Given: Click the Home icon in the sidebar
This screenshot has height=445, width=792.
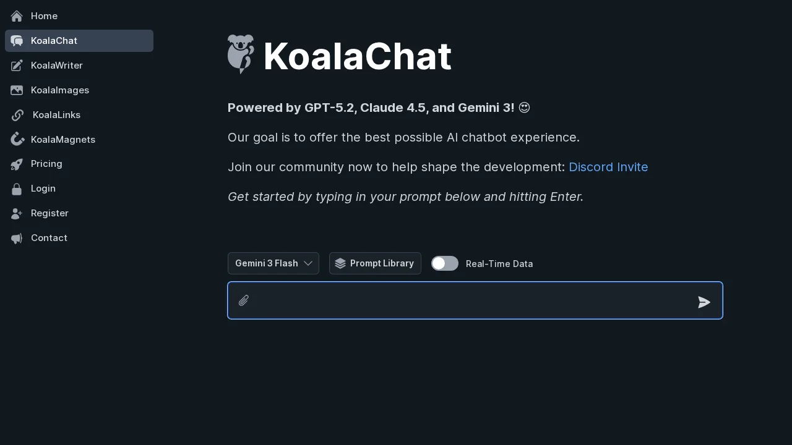Looking at the screenshot, I should click(17, 16).
